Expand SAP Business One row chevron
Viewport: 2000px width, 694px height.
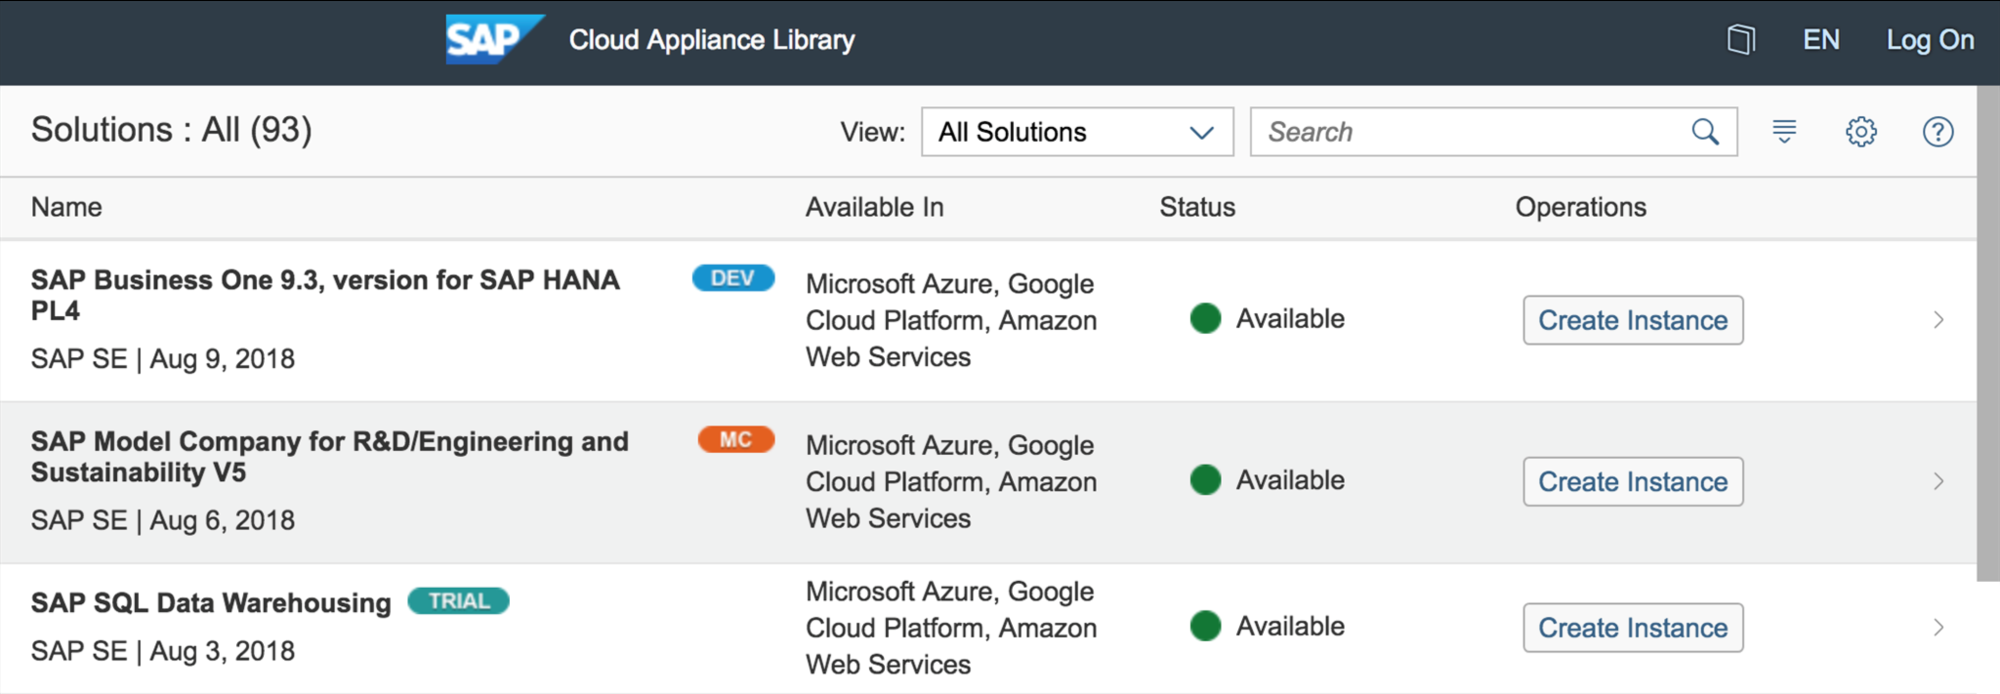pyautogui.click(x=1938, y=320)
